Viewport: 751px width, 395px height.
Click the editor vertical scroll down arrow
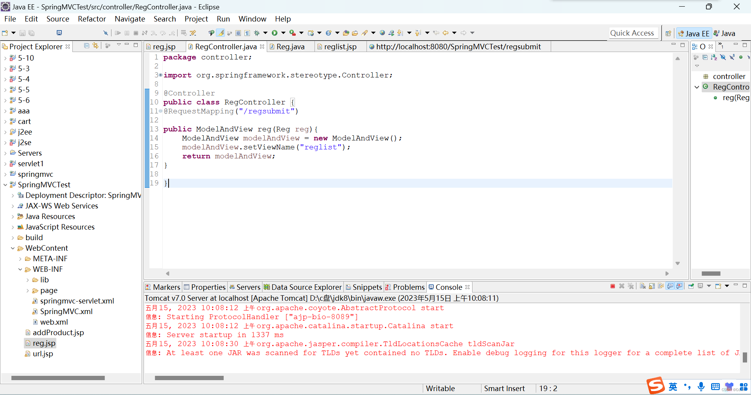677,263
